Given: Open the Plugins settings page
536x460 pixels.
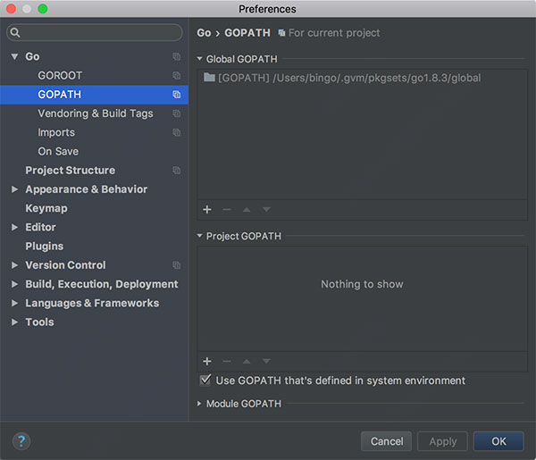Looking at the screenshot, I should pyautogui.click(x=45, y=246).
